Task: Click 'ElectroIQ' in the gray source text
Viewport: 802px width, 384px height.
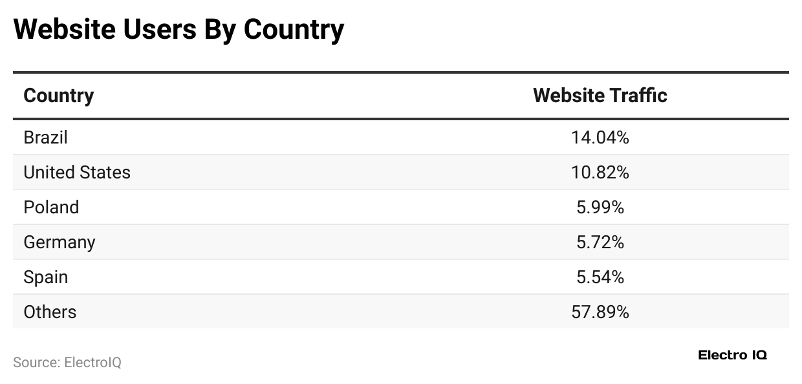Action: click(x=92, y=363)
